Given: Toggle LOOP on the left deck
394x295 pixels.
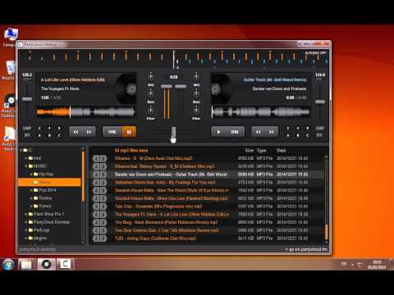Looking at the screenshot, I should 27,128.
